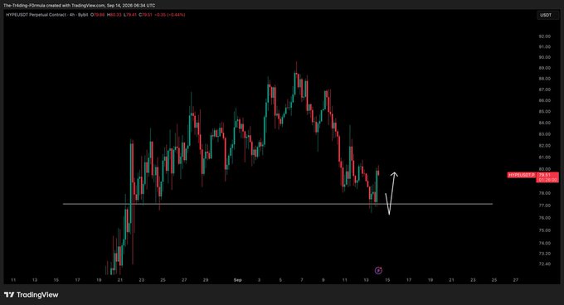Click the 79.51 current price tag

547,177
